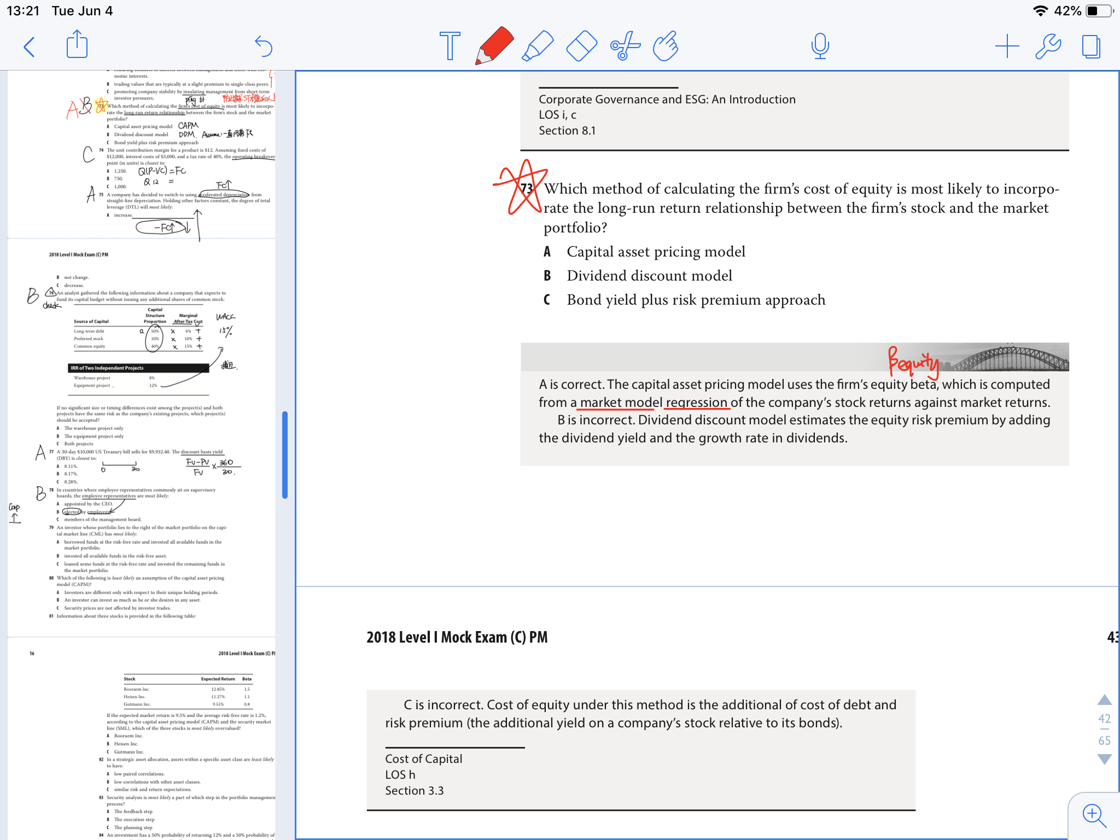The width and height of the screenshot is (1120, 840).
Task: Tap the Wi-Fi status icon
Action: pos(1040,11)
